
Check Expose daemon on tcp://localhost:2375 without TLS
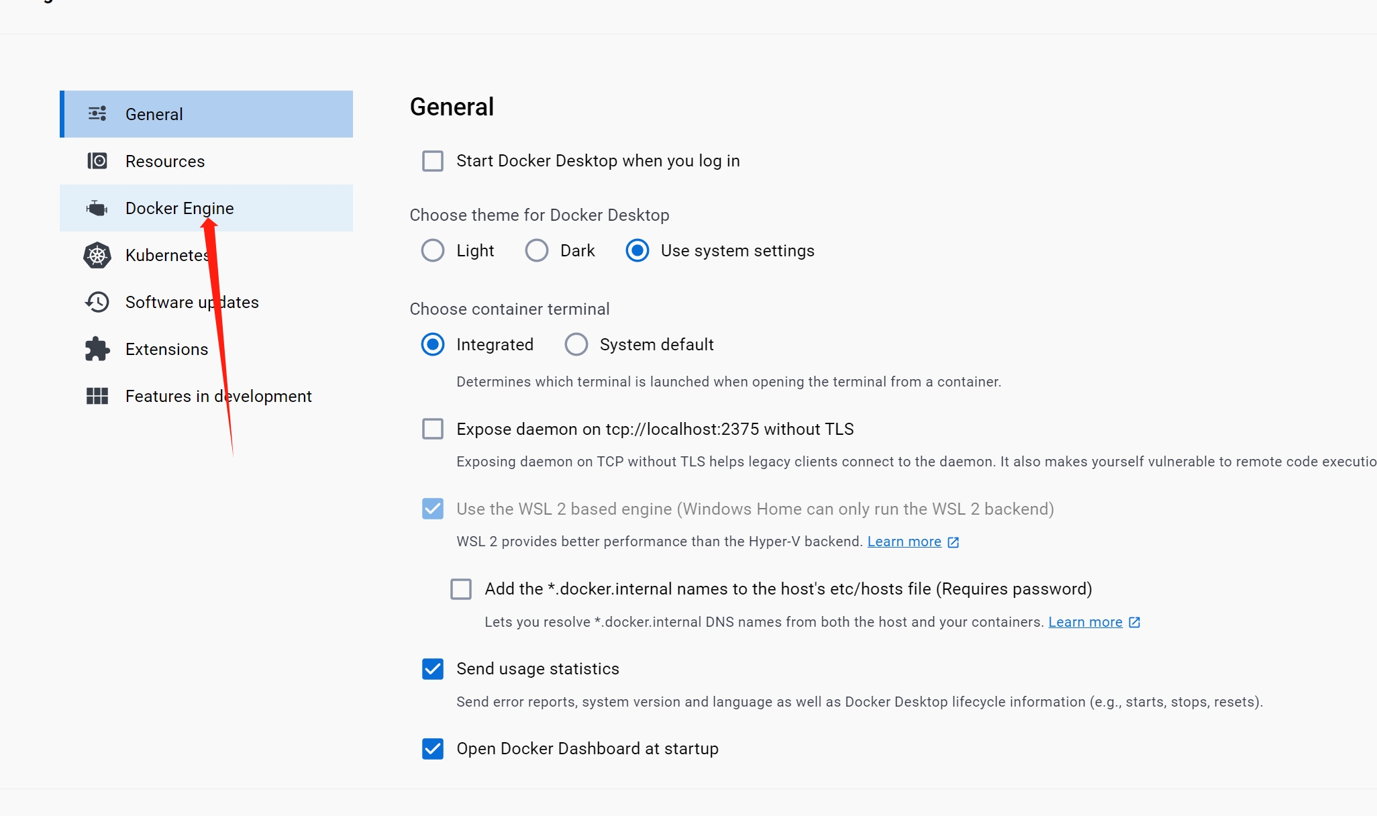point(433,429)
